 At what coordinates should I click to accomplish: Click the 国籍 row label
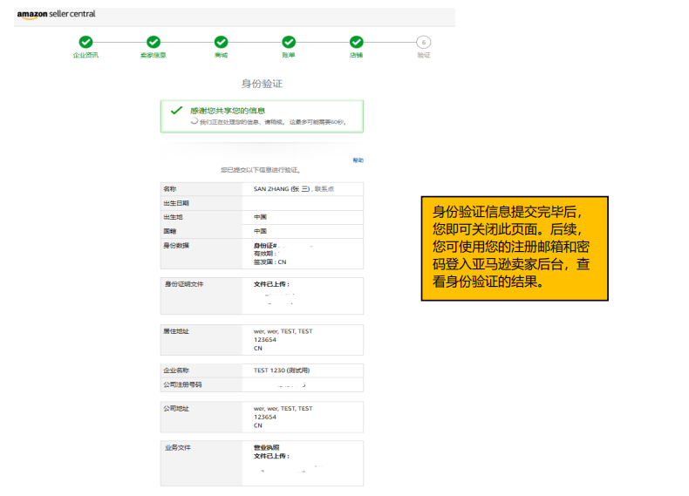pyautogui.click(x=169, y=231)
